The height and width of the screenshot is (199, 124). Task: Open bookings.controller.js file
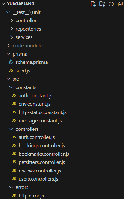click(42, 146)
